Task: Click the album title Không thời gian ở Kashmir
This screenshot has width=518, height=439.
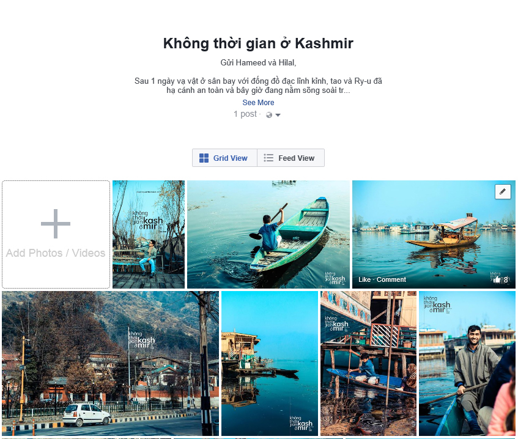Action: tap(258, 43)
